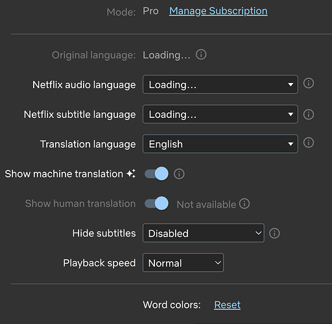The height and width of the screenshot is (324, 332).
Task: Click info icon for Netflix subtitle language
Action: [x=309, y=114]
